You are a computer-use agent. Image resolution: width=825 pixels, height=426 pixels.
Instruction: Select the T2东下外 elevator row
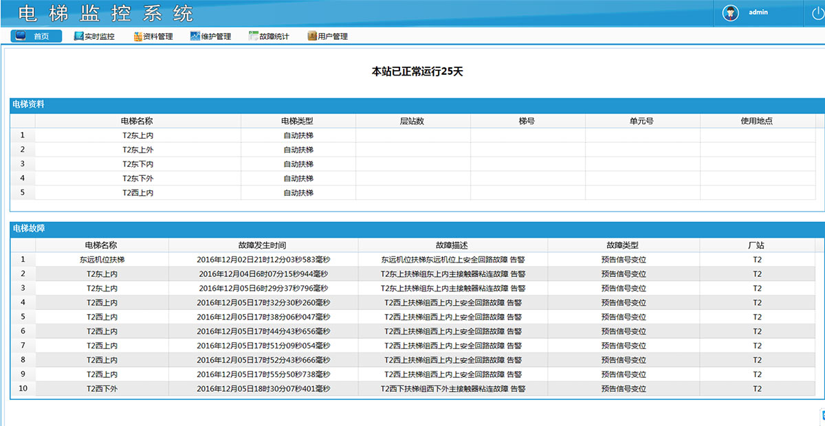point(137,179)
